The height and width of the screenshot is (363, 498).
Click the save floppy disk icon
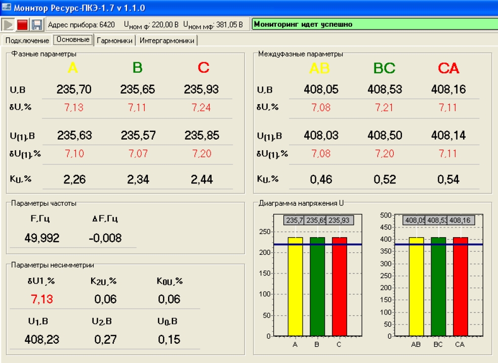pos(36,24)
